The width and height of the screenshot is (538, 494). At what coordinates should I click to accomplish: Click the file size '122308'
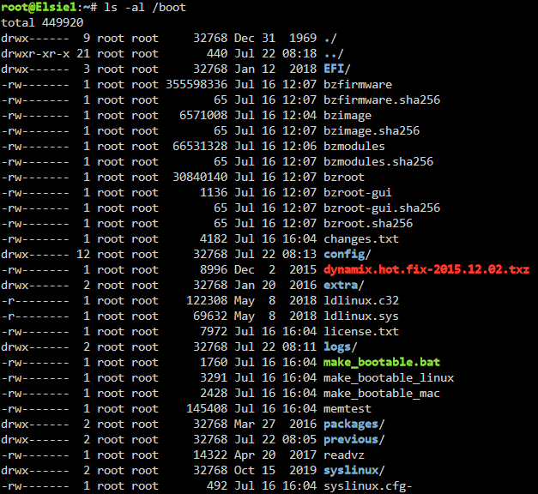click(x=207, y=300)
